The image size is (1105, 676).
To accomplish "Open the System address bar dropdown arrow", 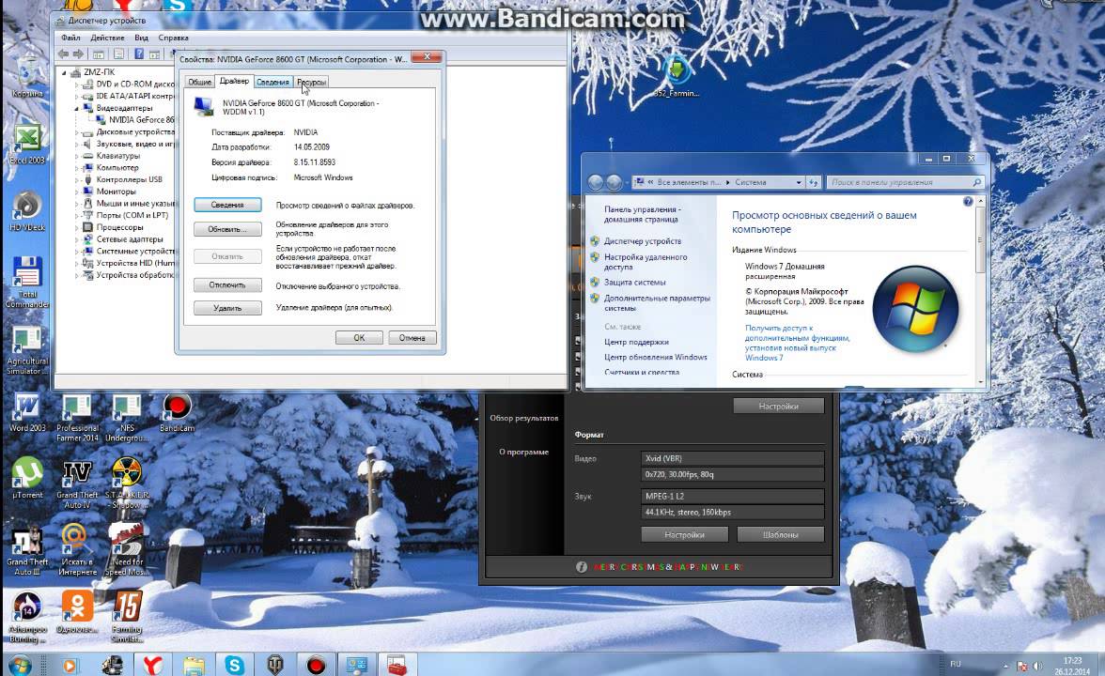I will 799,182.
